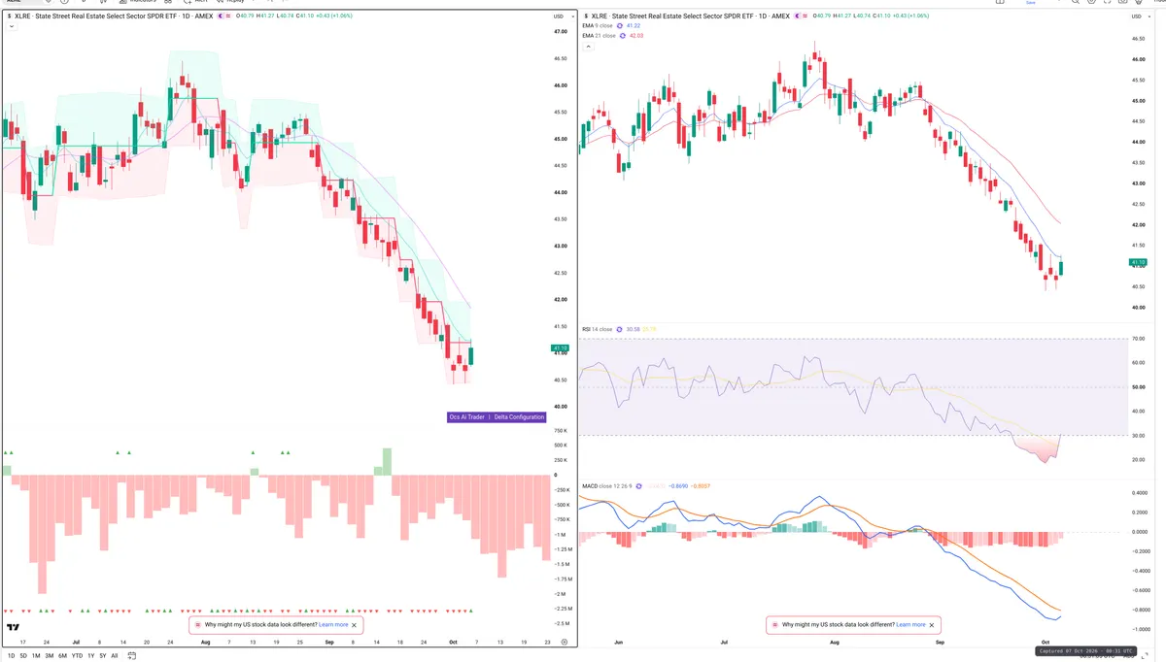
Task: Select the EMA 21 close legend label
Action: tap(599, 36)
